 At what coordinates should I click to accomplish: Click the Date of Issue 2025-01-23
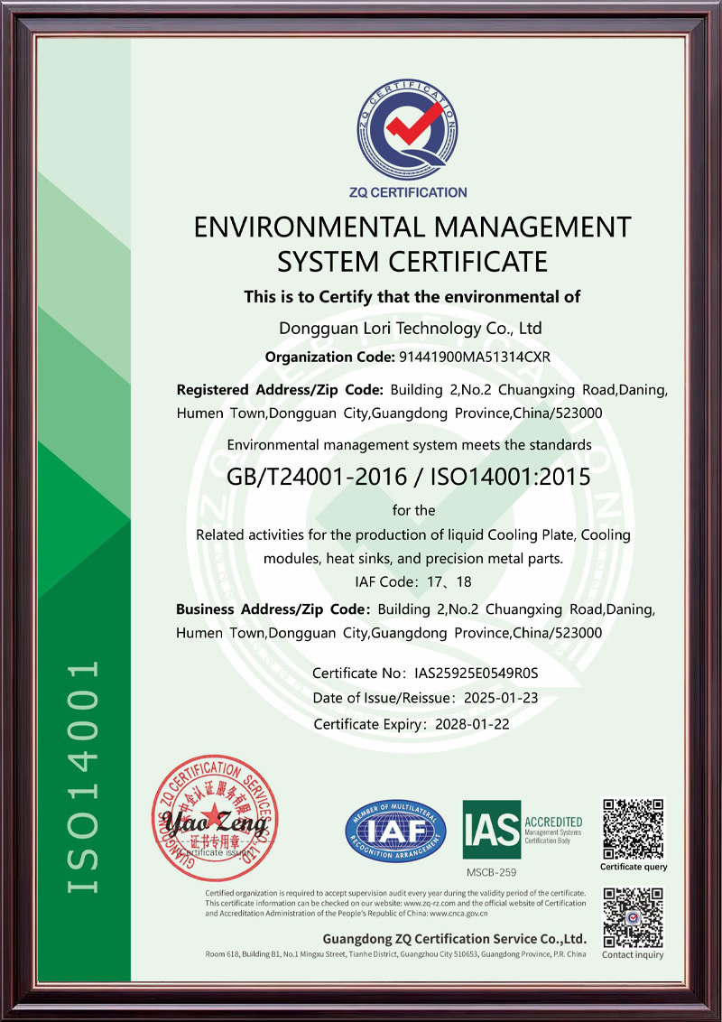pyautogui.click(x=501, y=699)
